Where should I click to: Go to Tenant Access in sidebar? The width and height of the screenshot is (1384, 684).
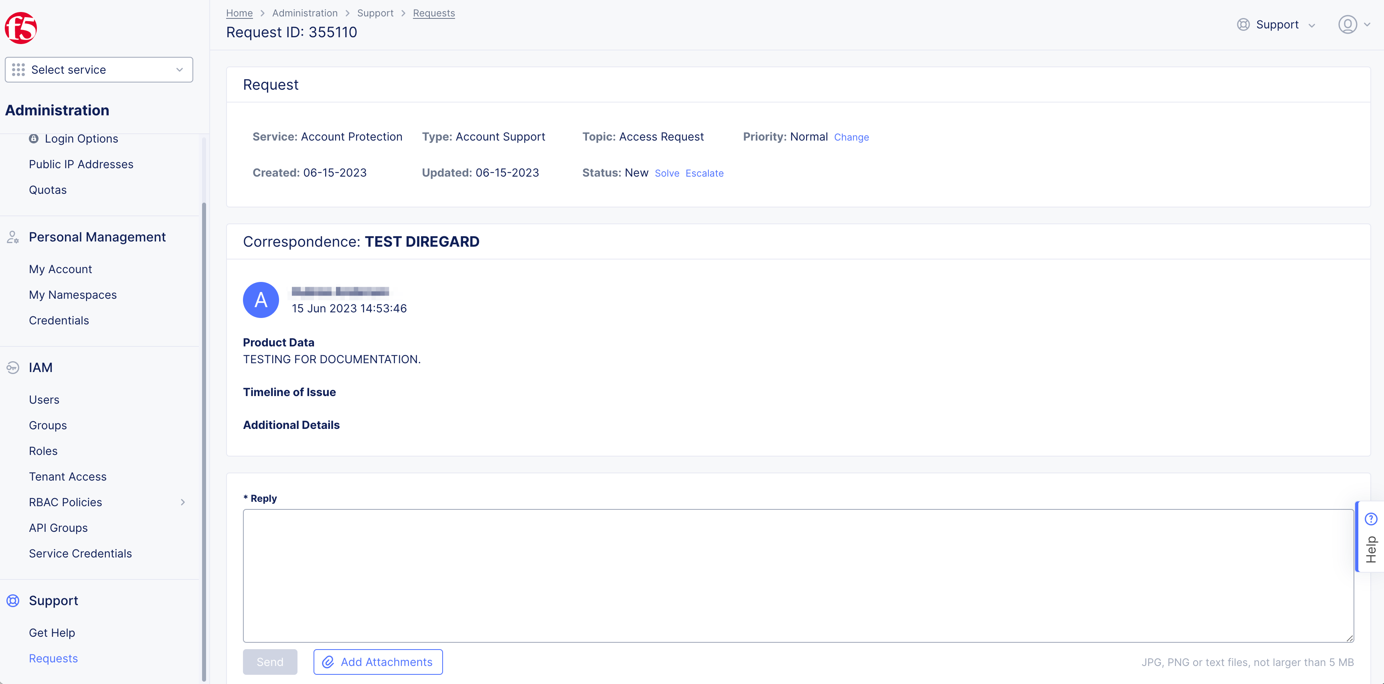pos(68,477)
